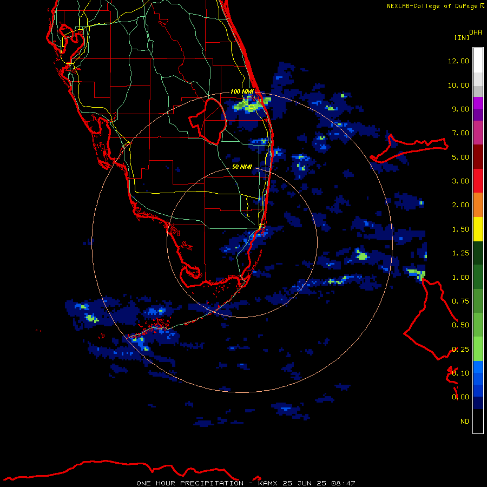Click the 9.00 legend value

pyautogui.click(x=460, y=109)
